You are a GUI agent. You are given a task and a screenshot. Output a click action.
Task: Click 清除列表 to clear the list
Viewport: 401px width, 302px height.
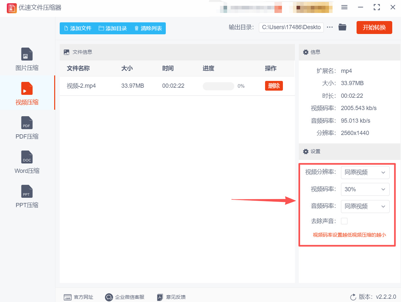pos(148,28)
